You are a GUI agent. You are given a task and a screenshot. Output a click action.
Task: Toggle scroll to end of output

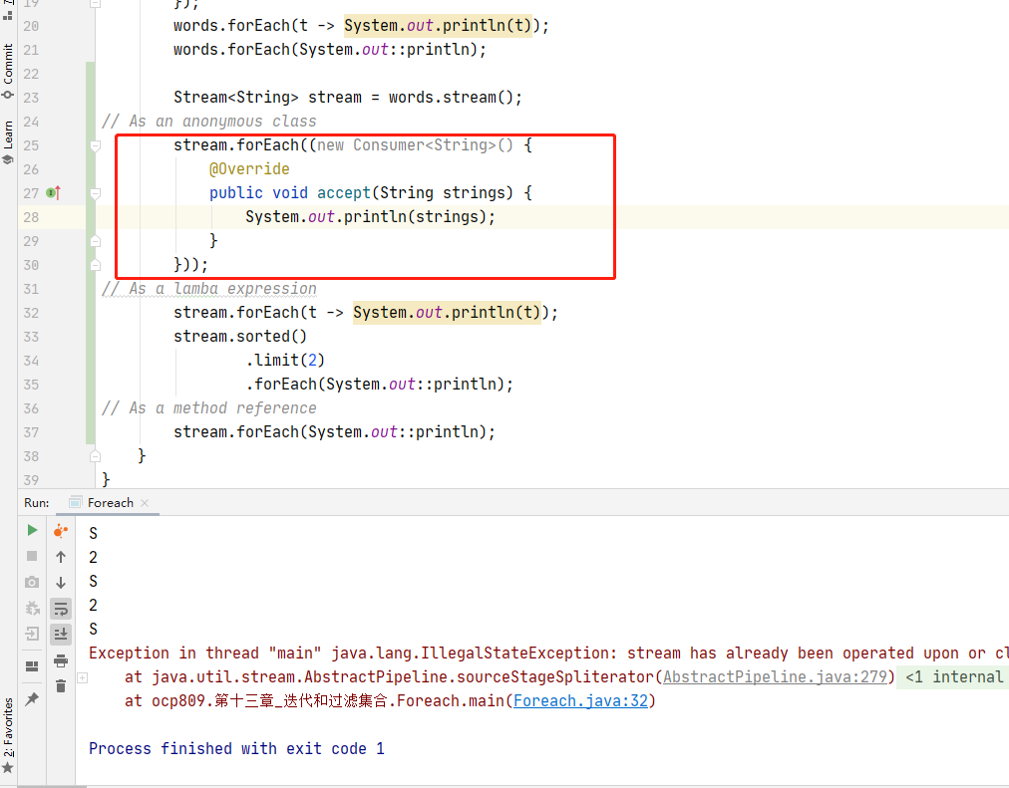61,634
